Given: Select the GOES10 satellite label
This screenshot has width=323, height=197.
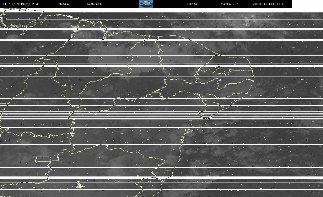Looking at the screenshot, I should [95, 4].
